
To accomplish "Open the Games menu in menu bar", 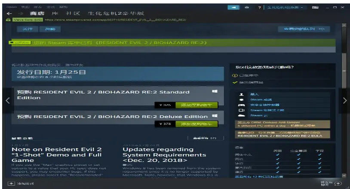I will tap(50, 7).
